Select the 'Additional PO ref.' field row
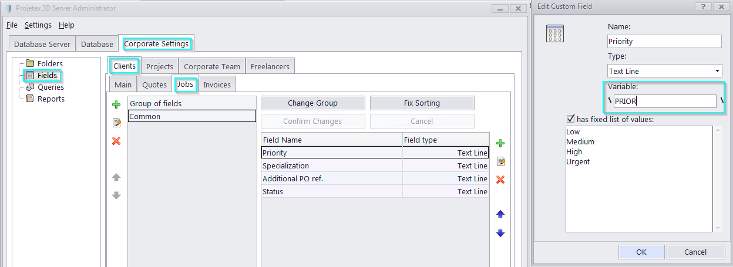This screenshot has width=733, height=267. click(x=375, y=178)
